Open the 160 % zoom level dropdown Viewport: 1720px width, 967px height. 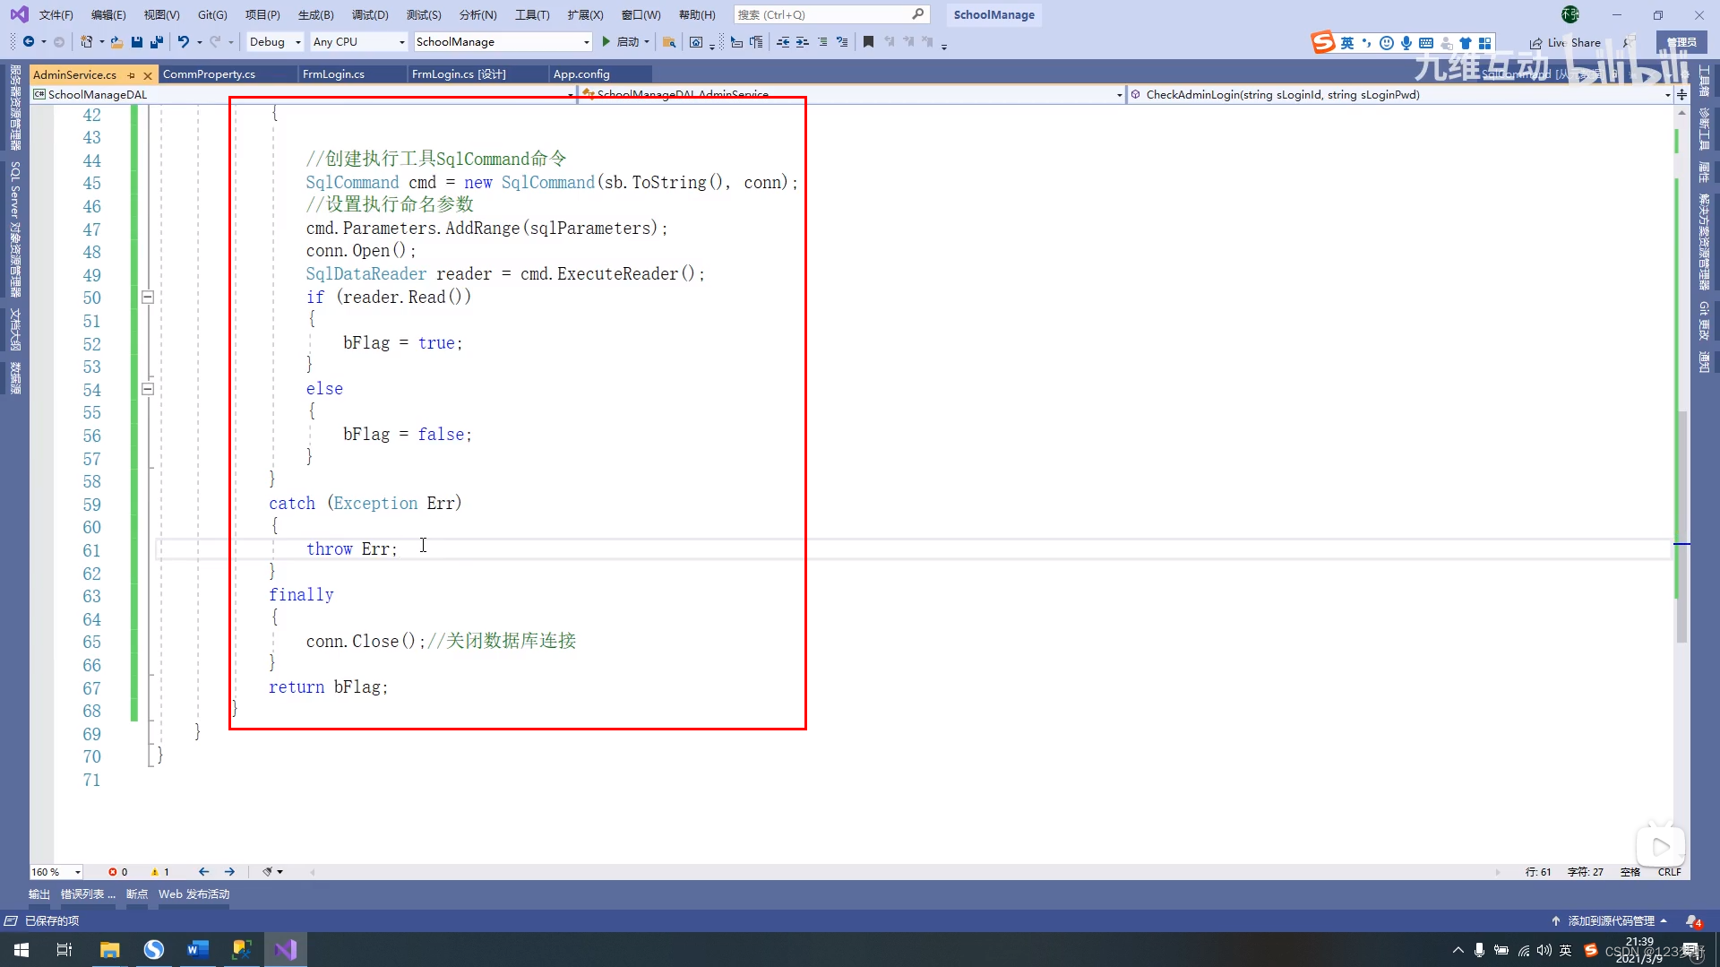(x=56, y=872)
